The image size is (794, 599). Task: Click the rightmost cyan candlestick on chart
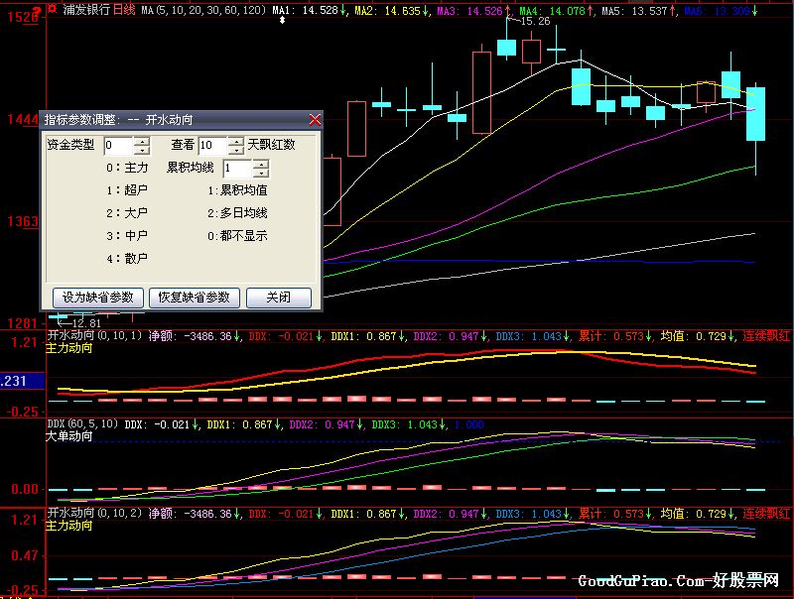[x=756, y=114]
